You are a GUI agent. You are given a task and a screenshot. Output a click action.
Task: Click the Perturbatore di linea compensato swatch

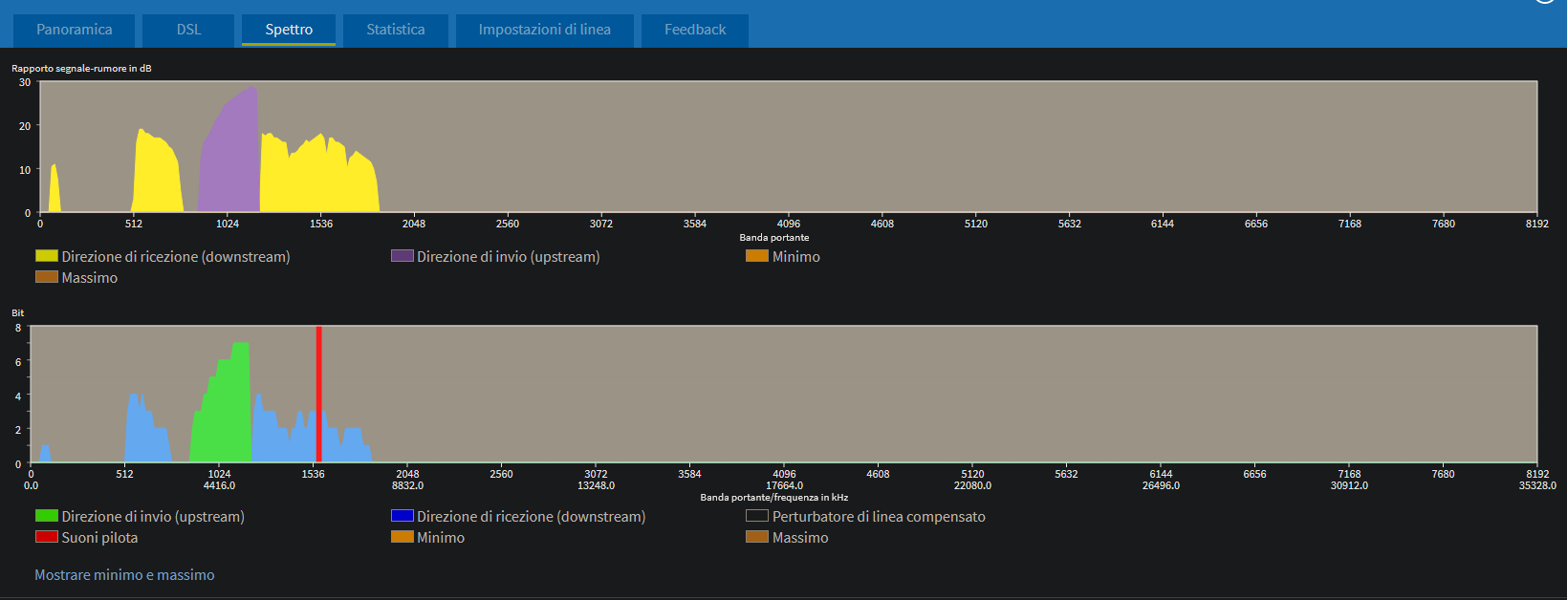pos(757,516)
